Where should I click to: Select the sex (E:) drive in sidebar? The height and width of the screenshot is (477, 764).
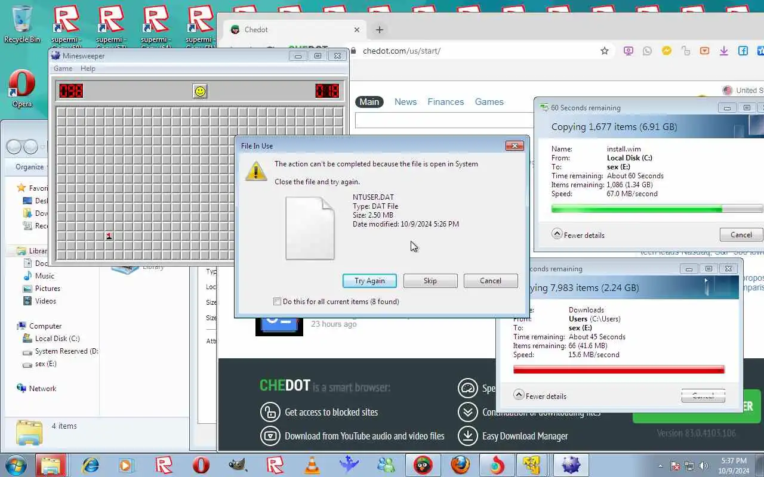click(39, 364)
